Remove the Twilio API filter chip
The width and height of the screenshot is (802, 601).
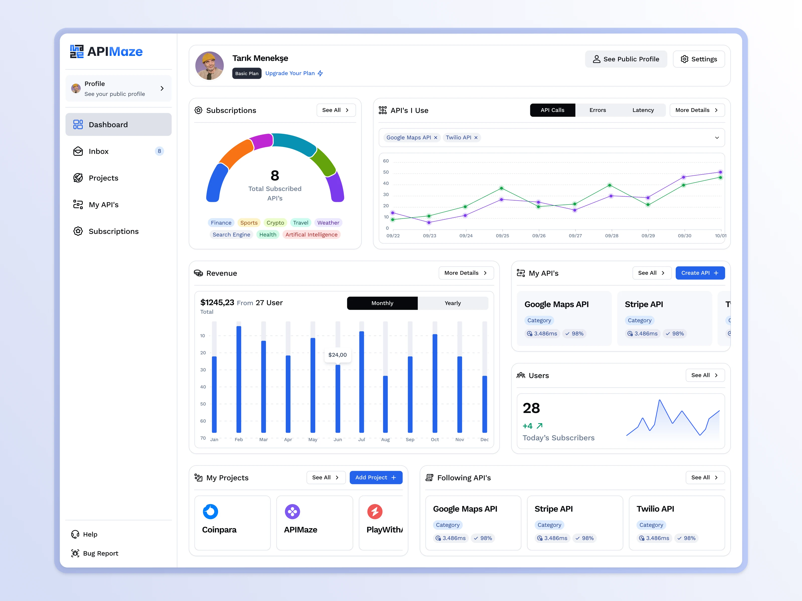[x=476, y=138]
